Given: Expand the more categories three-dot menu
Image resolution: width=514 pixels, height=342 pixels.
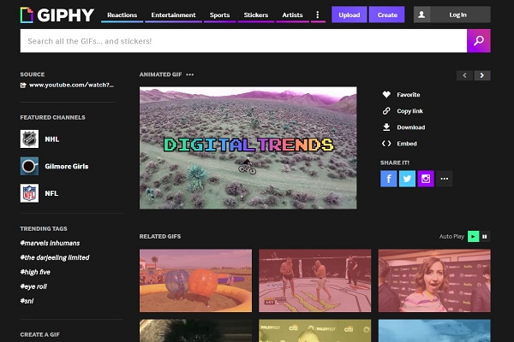Looking at the screenshot, I should pos(317,15).
